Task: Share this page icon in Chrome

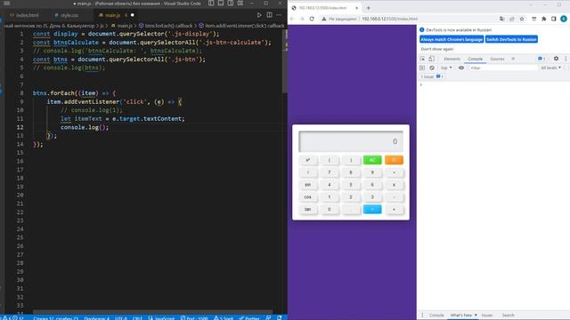Action: point(512,19)
